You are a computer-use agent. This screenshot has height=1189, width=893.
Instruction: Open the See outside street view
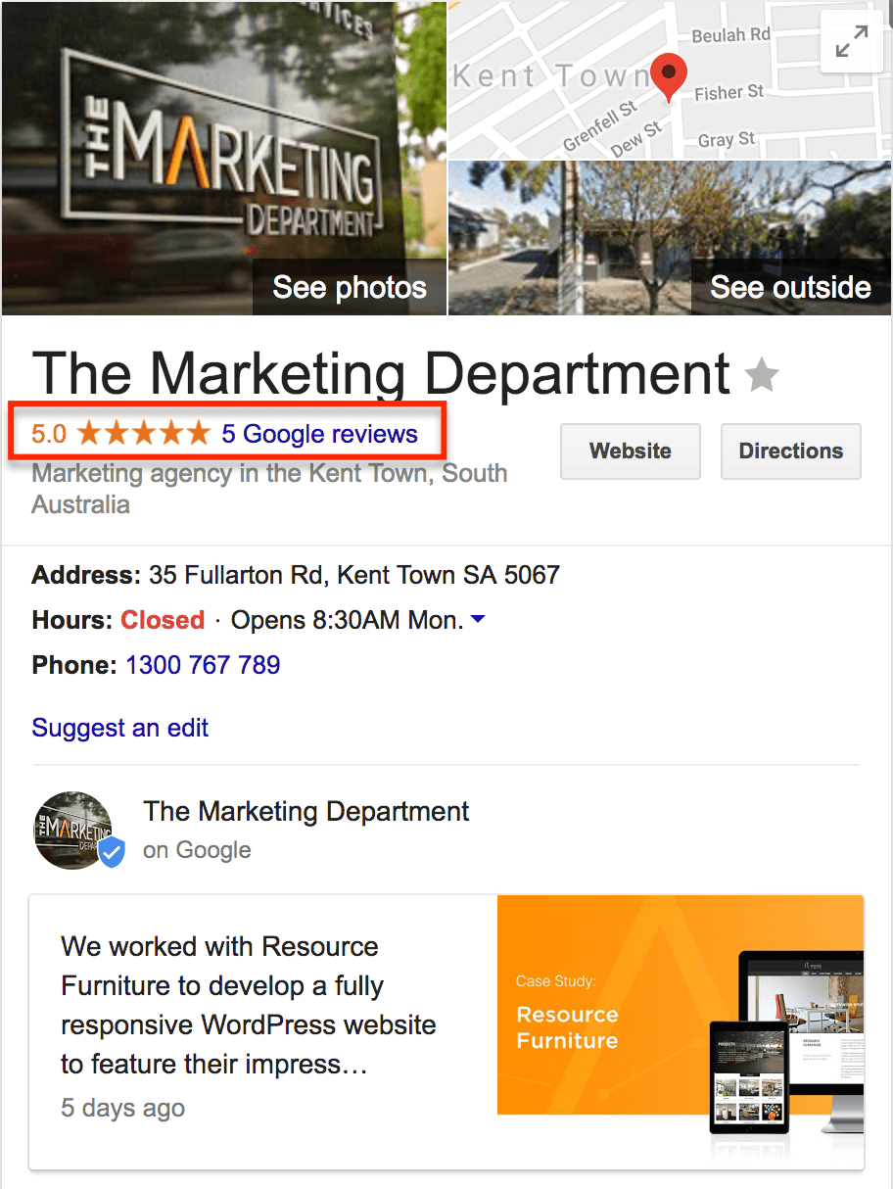pyautogui.click(x=790, y=287)
